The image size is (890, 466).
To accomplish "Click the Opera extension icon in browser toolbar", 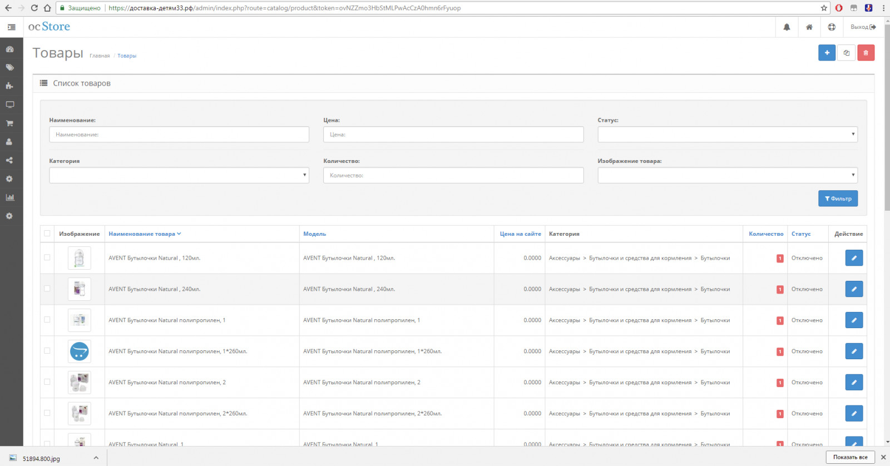I will tap(839, 8).
